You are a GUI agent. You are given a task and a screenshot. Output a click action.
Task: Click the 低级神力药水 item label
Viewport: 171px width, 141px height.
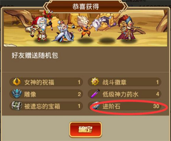pos(120,94)
